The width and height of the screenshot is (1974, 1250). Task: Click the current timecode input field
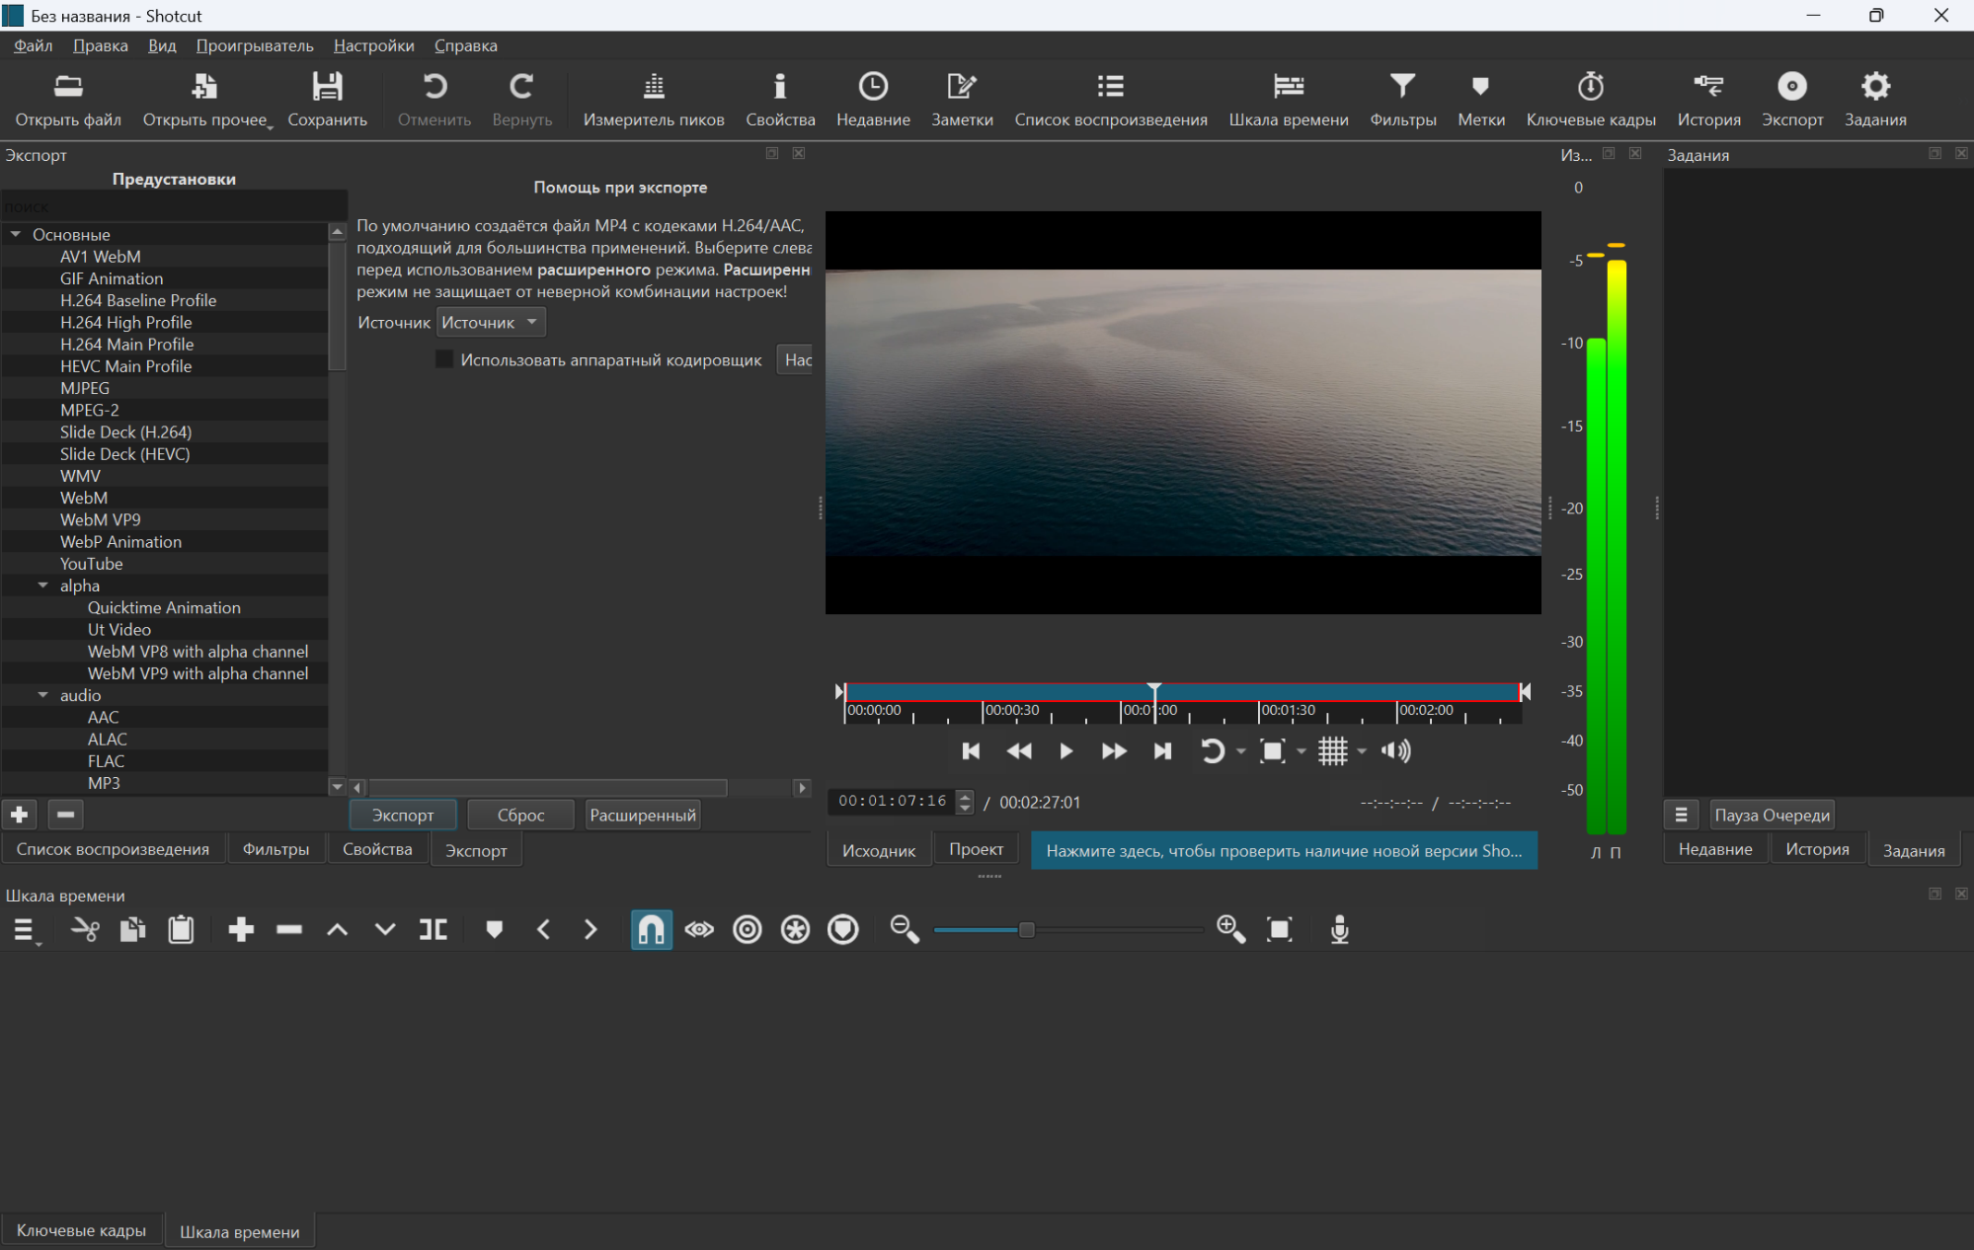[893, 802]
